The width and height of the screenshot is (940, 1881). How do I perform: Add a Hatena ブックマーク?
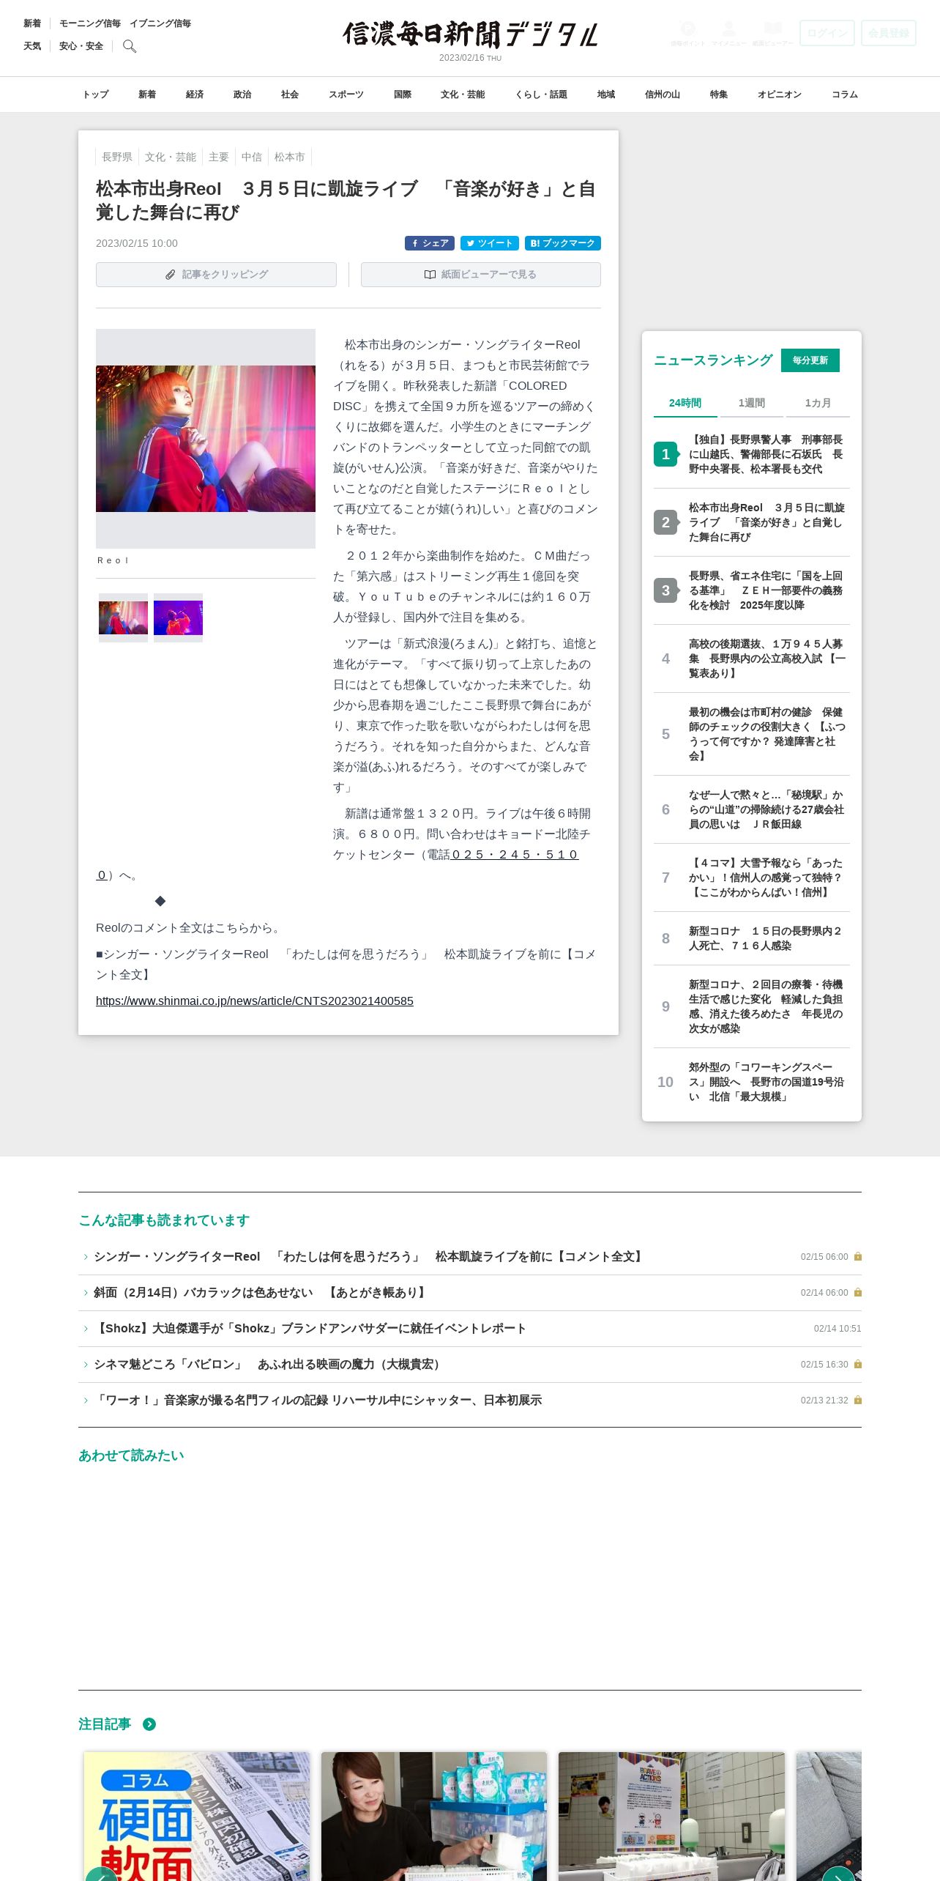[x=563, y=243]
